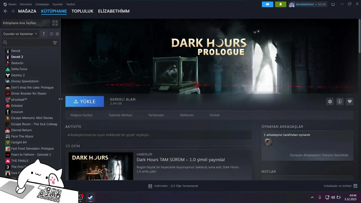
Task: Open Mağaza Sayfası link
Action: tap(82, 115)
